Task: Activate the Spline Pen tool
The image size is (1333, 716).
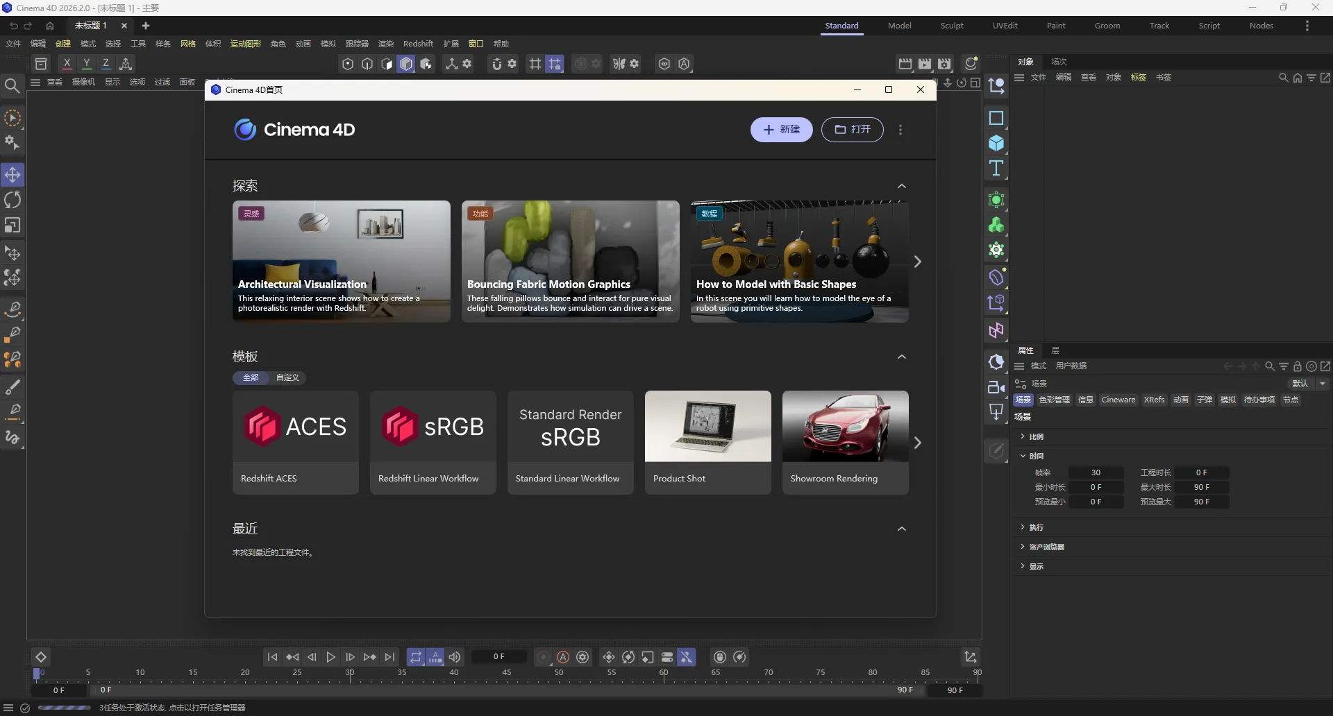Action: point(13,309)
